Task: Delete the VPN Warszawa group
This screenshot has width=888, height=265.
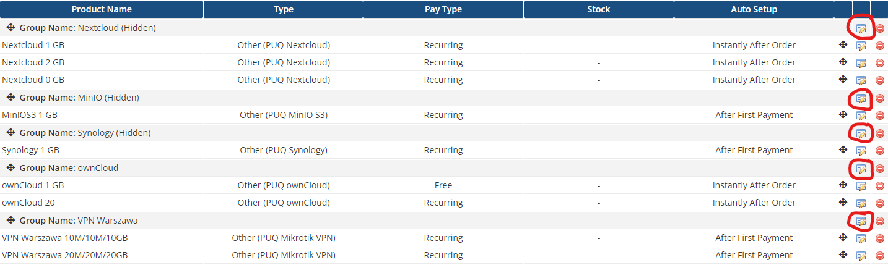Action: (879, 221)
